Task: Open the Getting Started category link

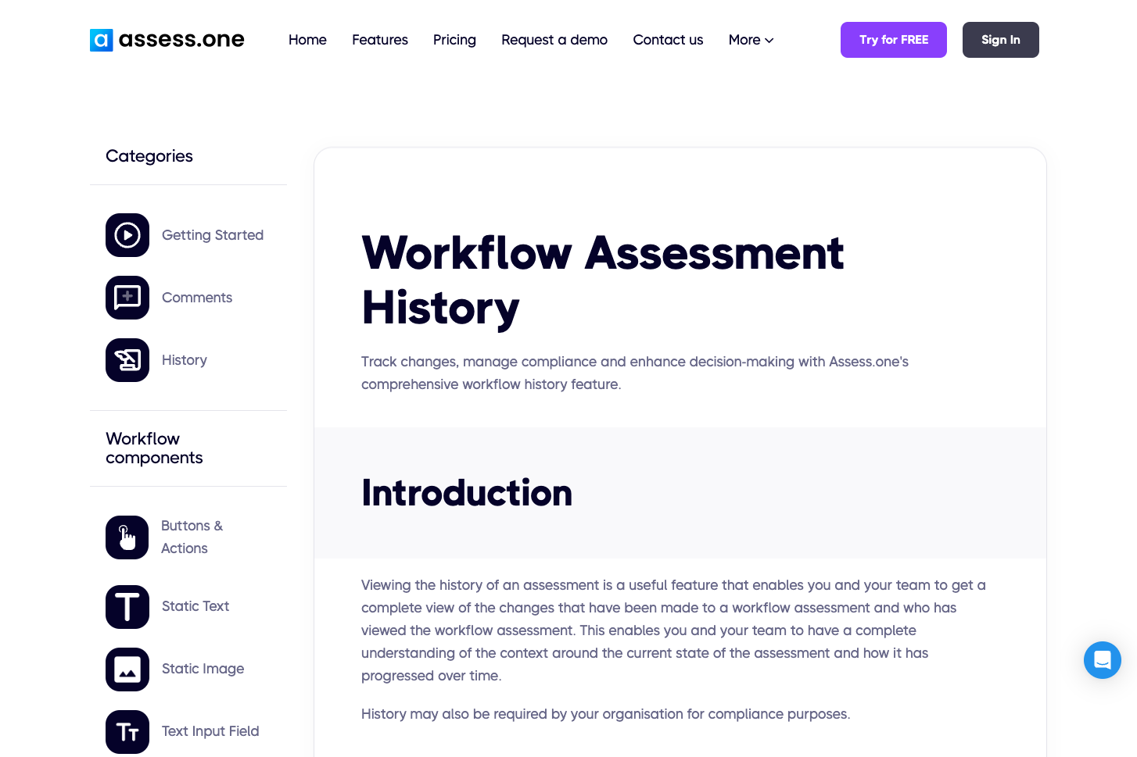Action: 213,235
